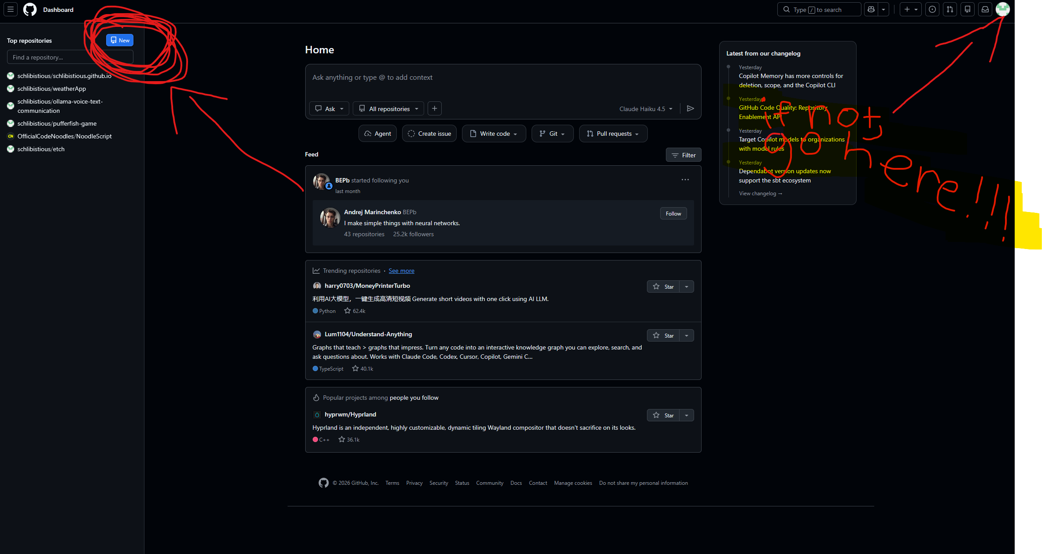This screenshot has width=1042, height=554.
Task: Follow Andrej Marinchenko
Action: pyautogui.click(x=673, y=213)
